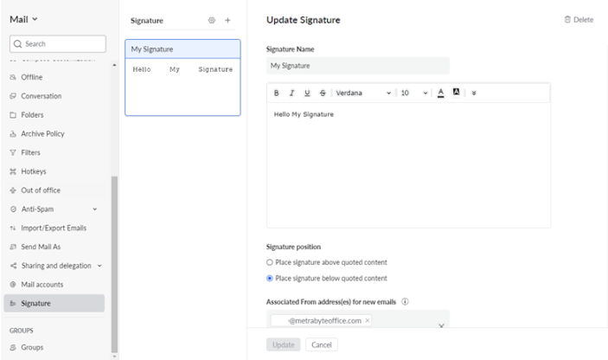
Task: Open Out of office settings
Action: (x=41, y=190)
